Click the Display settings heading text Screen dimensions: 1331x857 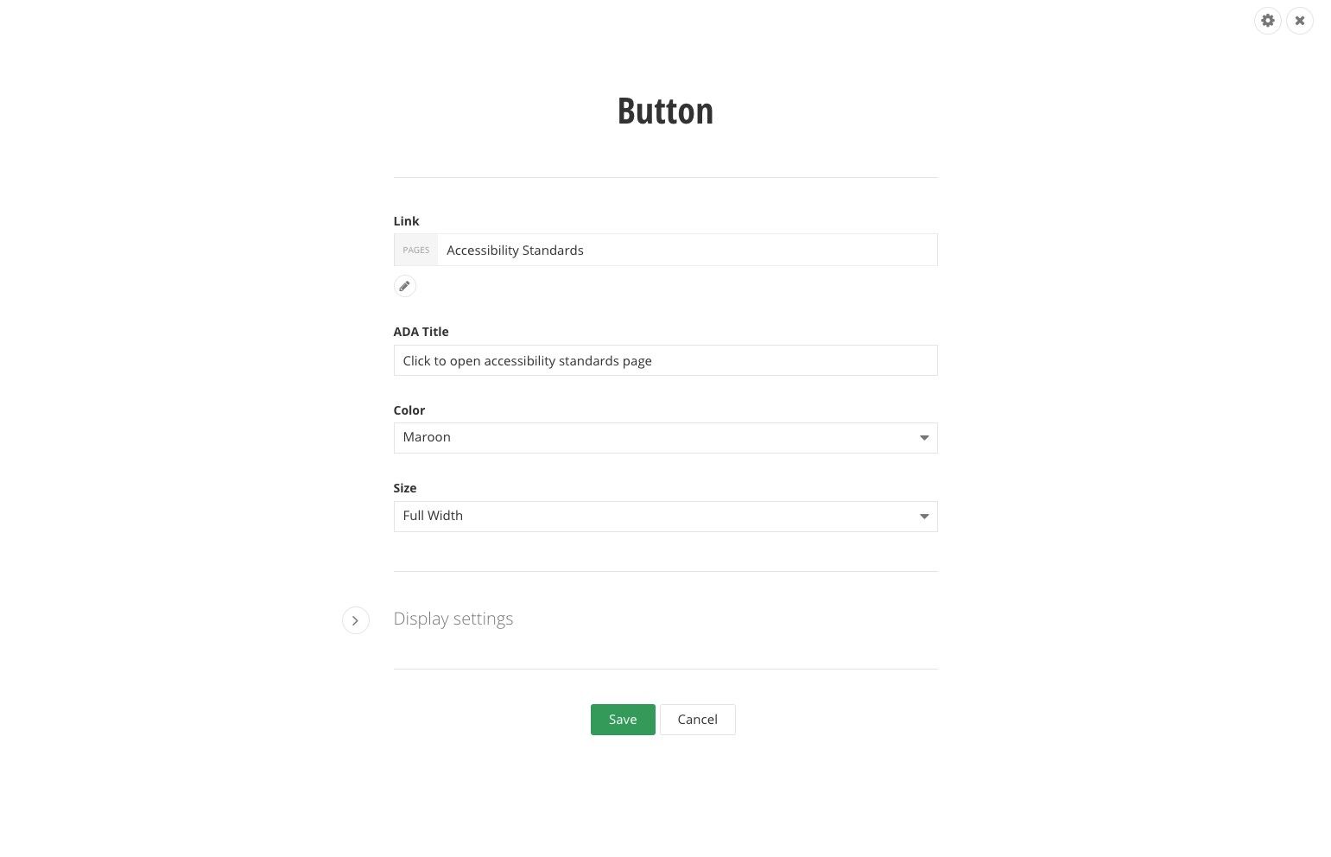point(453,619)
